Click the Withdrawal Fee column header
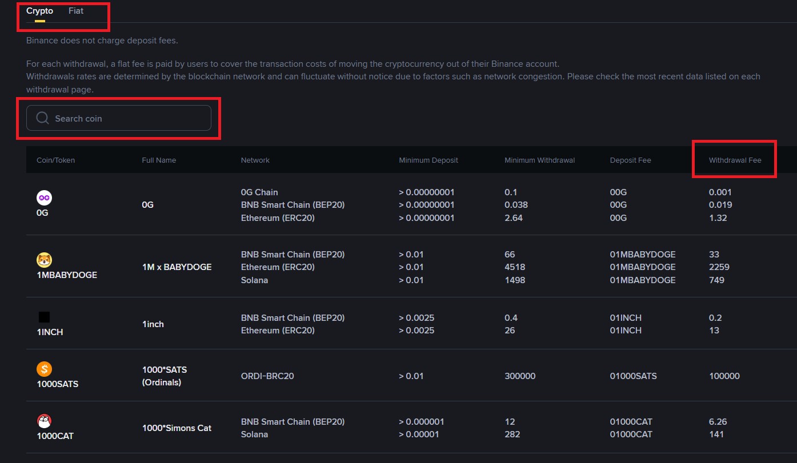Viewport: 797px width, 463px height. click(735, 160)
